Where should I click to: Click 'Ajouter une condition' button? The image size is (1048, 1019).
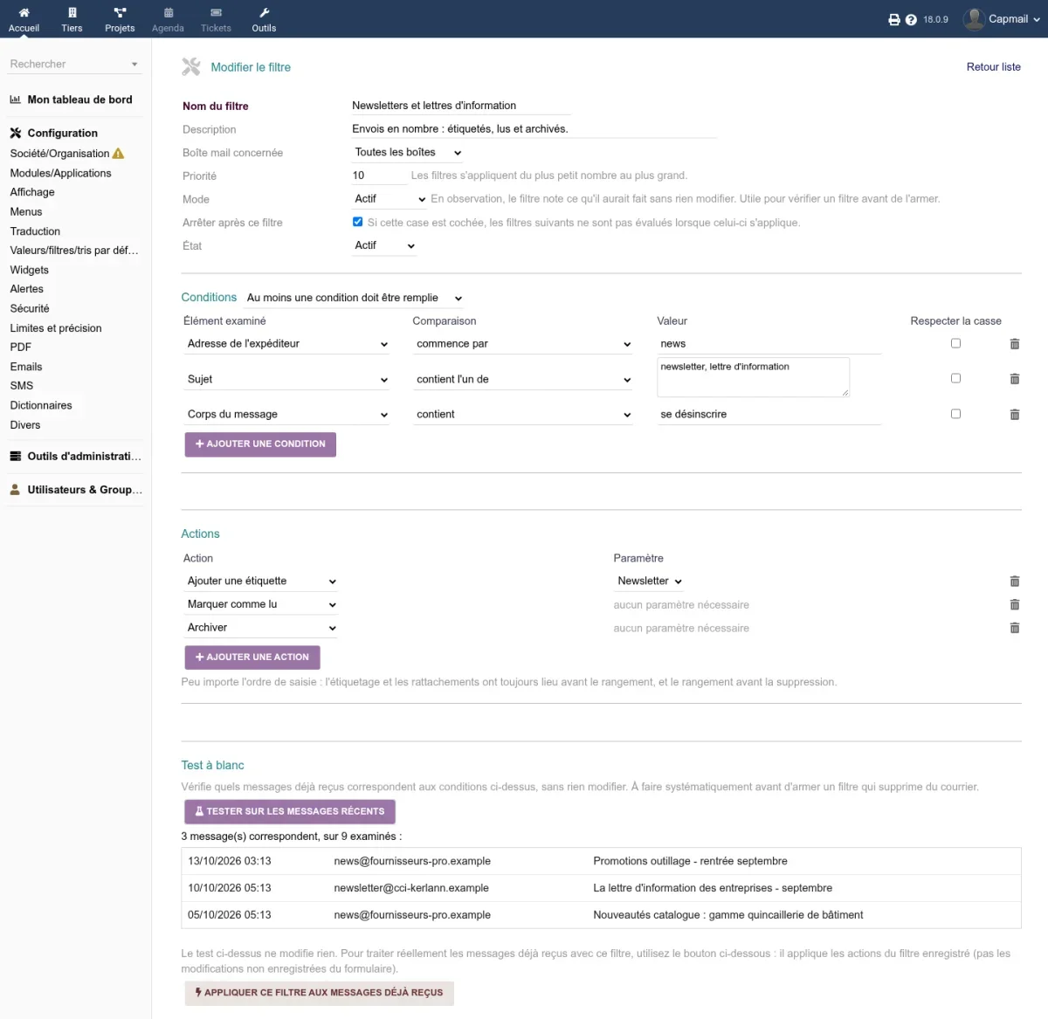click(260, 444)
